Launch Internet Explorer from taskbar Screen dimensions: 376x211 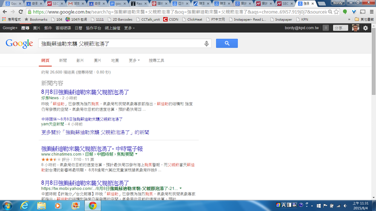[24, 206]
